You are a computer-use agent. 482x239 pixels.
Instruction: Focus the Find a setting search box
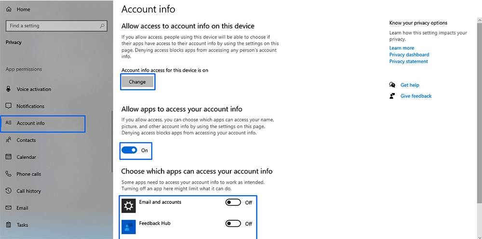coord(56,26)
